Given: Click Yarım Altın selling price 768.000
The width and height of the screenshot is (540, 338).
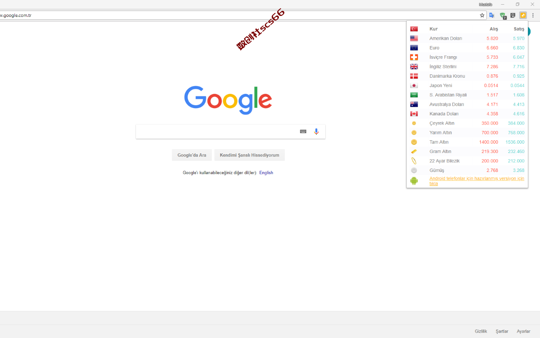Looking at the screenshot, I should (x=516, y=133).
